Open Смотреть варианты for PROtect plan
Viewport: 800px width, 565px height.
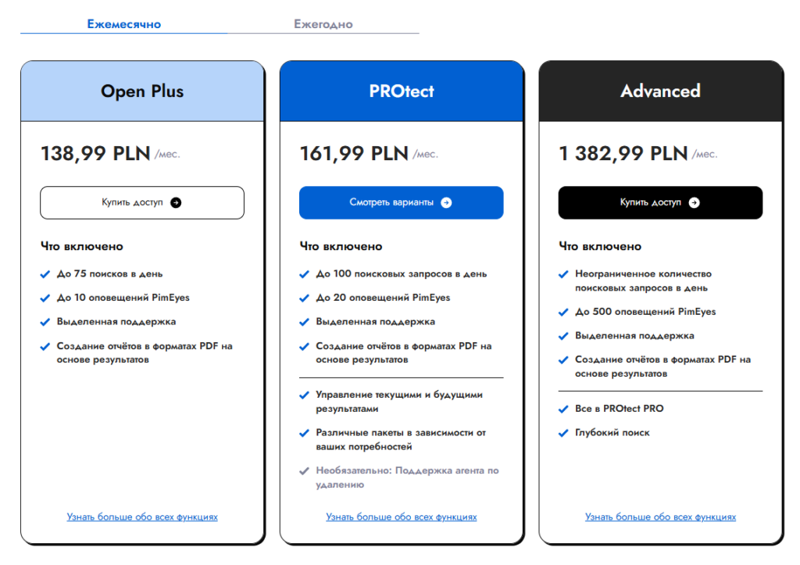tap(402, 202)
